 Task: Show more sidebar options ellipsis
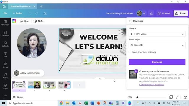pos(5,96)
